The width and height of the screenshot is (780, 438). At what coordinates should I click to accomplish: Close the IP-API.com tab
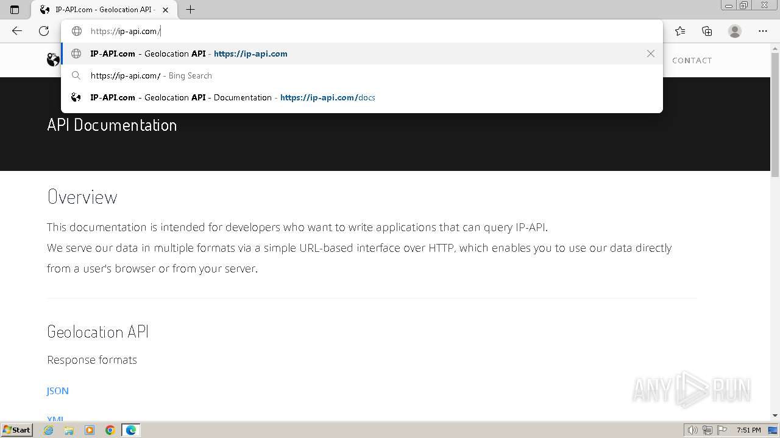(166, 10)
